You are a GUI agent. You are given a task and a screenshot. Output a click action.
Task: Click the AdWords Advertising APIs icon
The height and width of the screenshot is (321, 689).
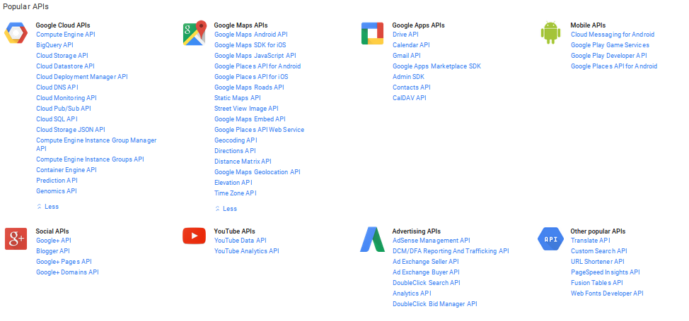point(372,239)
